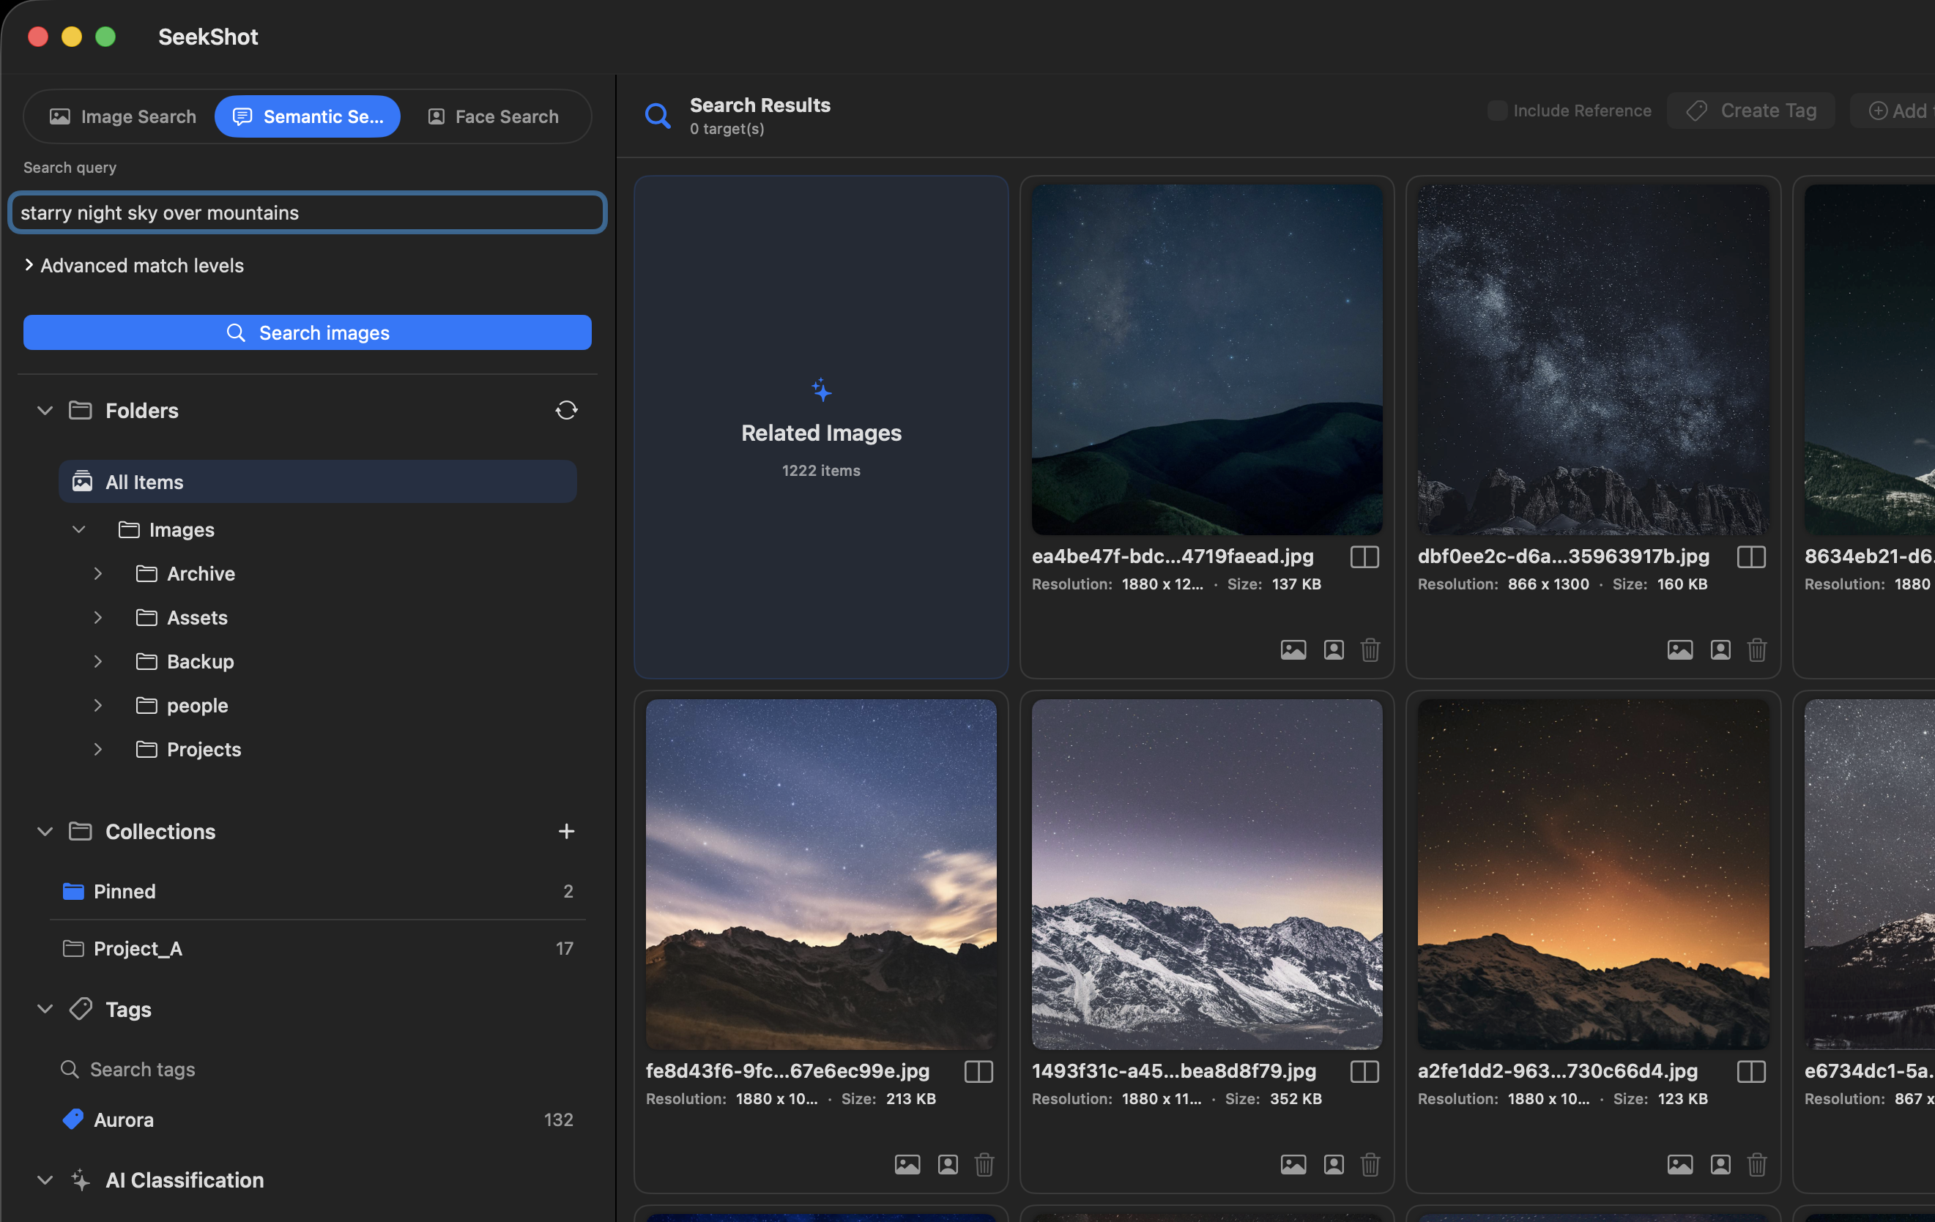1935x1222 pixels.
Task: Delete the 1493f31c-a45 image via trash icon
Action: pyautogui.click(x=1370, y=1164)
